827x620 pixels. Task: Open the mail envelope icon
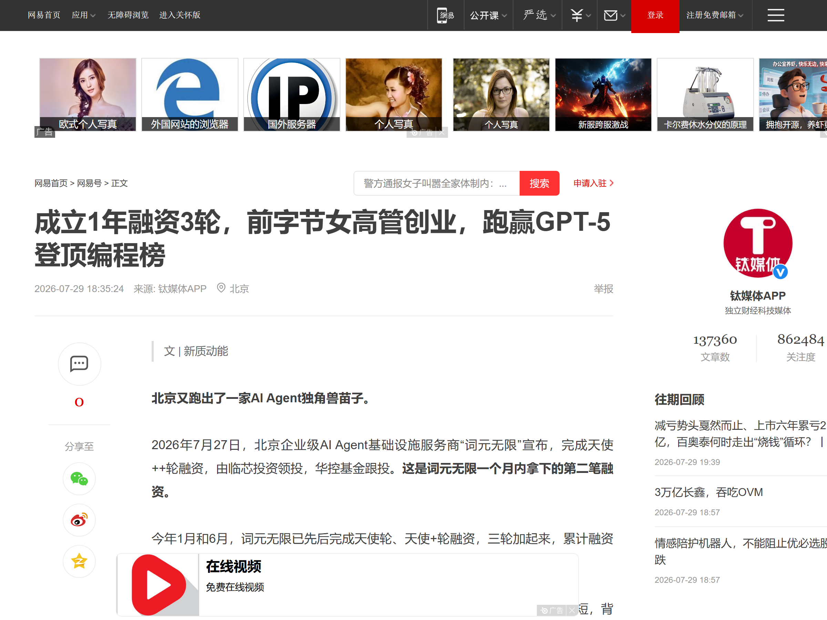tap(611, 15)
